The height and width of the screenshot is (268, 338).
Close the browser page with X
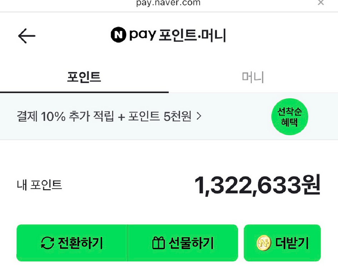pos(321,3)
